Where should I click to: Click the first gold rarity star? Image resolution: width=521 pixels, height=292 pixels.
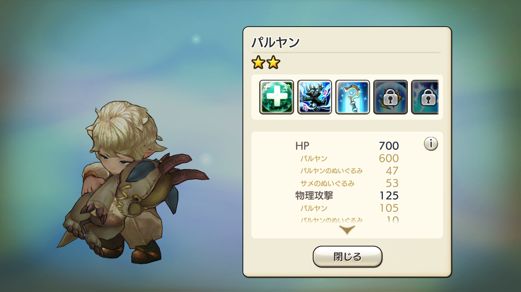pos(258,63)
